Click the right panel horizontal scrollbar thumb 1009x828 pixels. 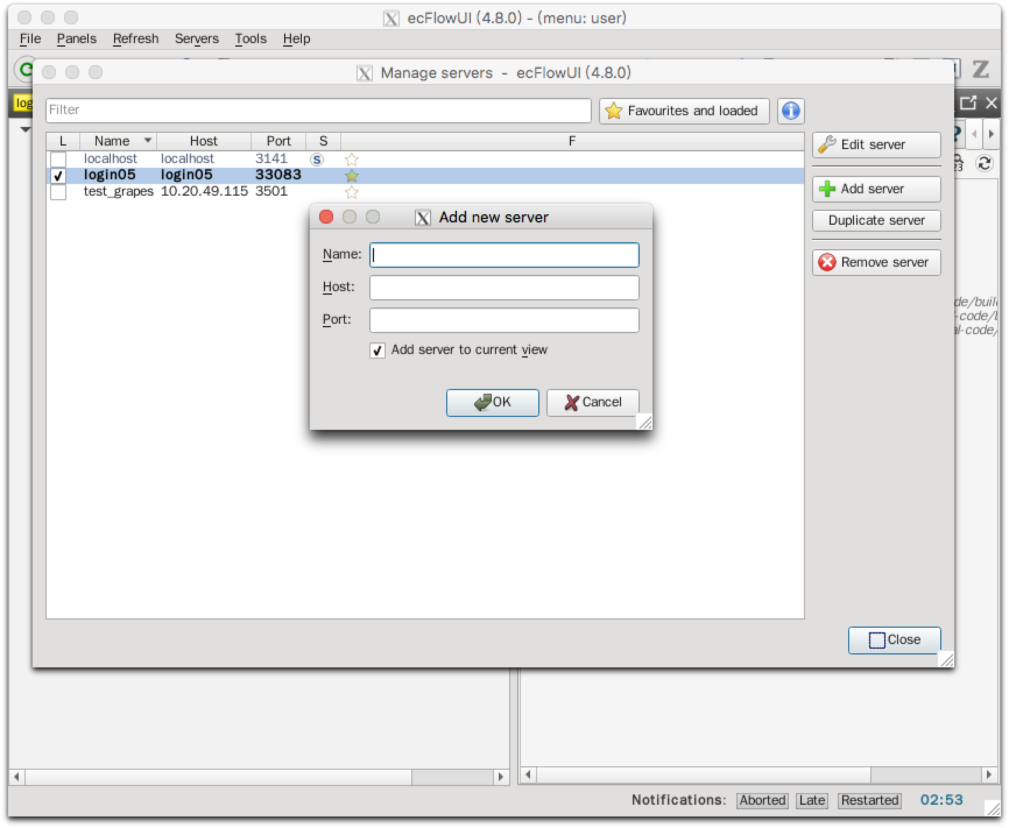[x=704, y=774]
